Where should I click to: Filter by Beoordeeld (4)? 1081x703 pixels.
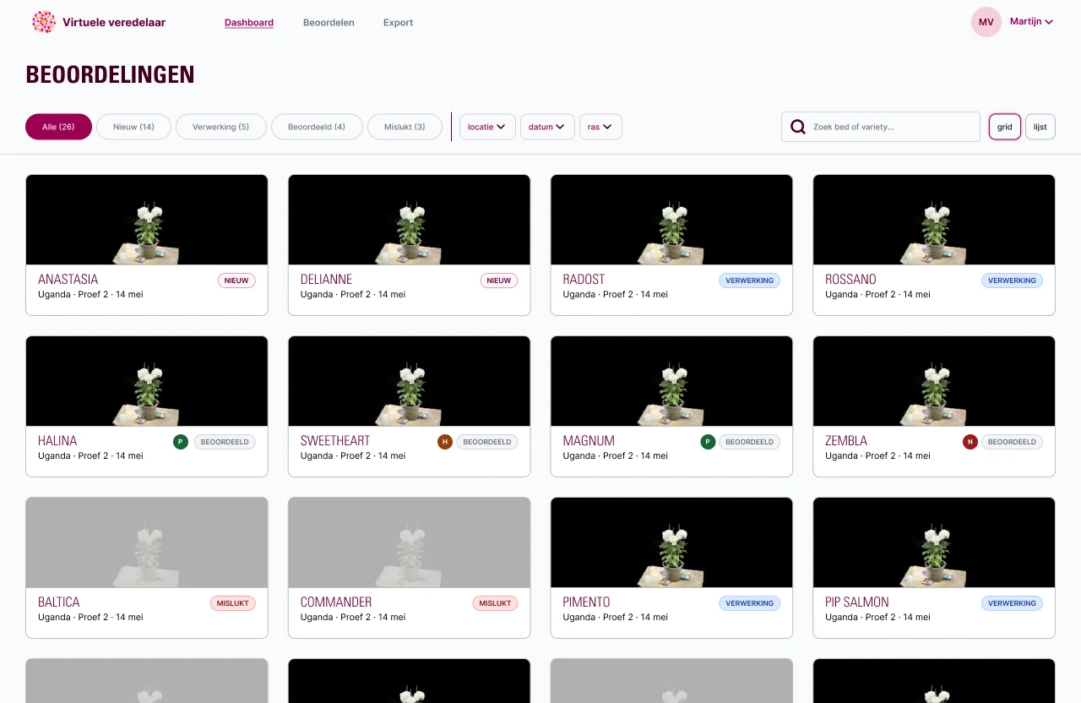click(317, 127)
